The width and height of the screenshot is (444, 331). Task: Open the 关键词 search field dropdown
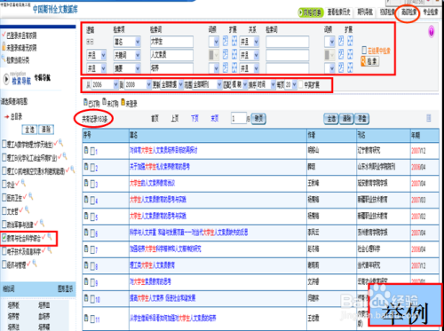[127, 55]
